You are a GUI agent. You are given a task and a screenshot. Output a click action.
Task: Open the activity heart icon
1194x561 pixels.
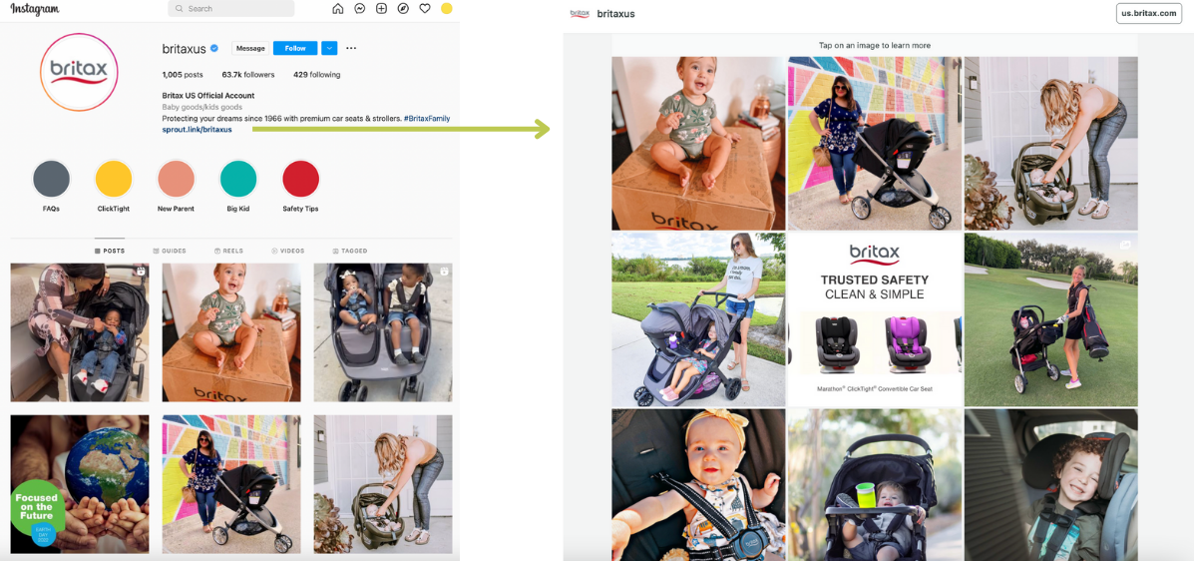(425, 8)
